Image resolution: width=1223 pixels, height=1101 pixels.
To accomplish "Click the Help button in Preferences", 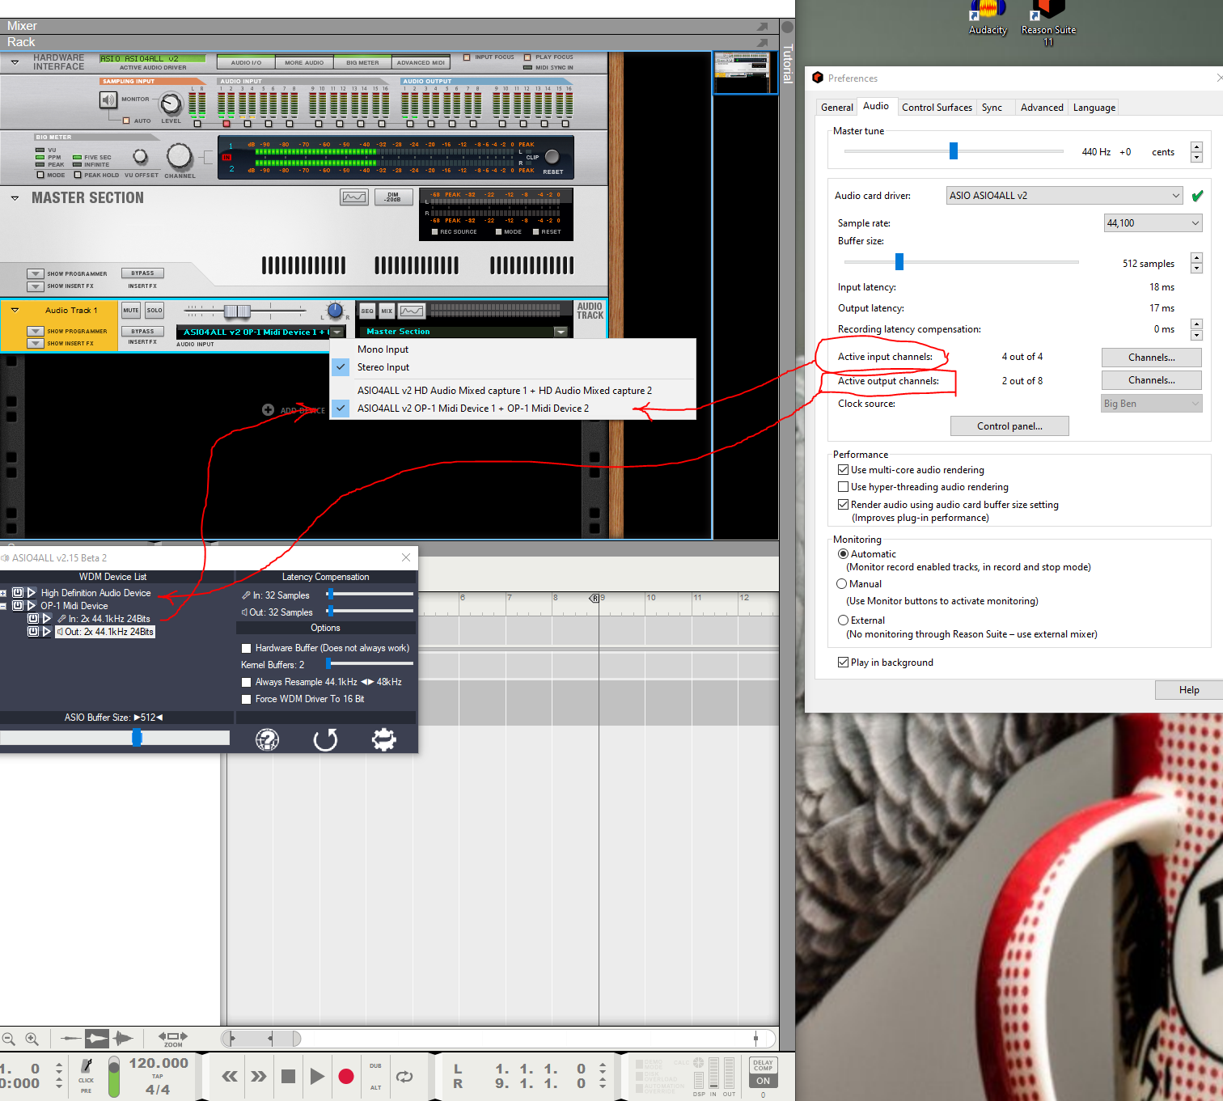I will [x=1189, y=690].
